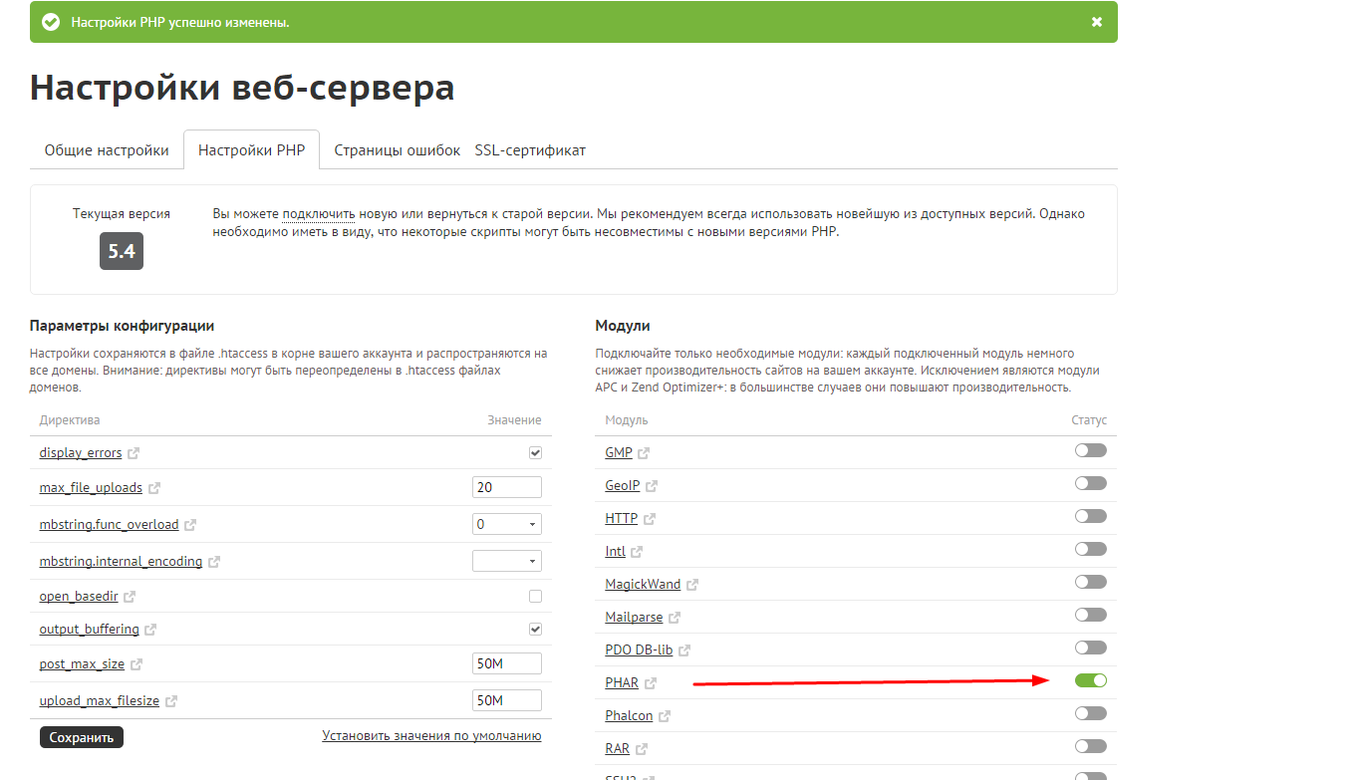Image resolution: width=1354 pixels, height=780 pixels.
Task: Open the Phalcon module name link
Action: 629,715
